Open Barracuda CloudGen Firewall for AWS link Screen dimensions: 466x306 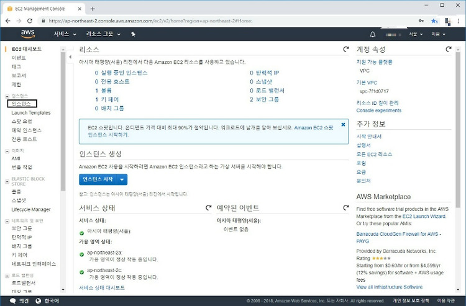pyautogui.click(x=398, y=238)
